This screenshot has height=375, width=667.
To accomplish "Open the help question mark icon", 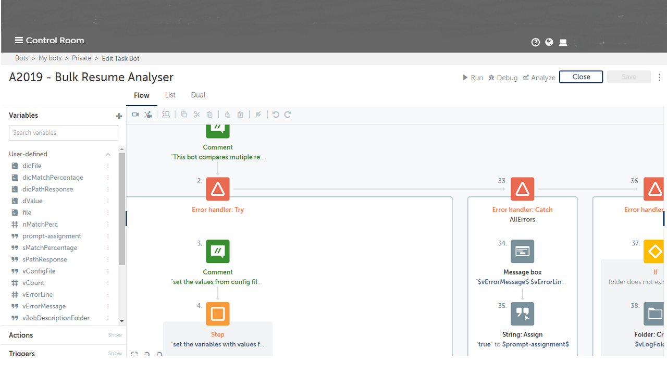I will (x=535, y=43).
